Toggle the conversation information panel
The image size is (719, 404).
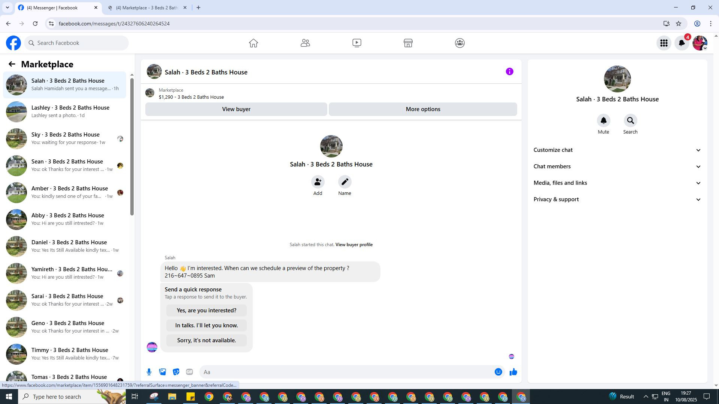(x=509, y=72)
